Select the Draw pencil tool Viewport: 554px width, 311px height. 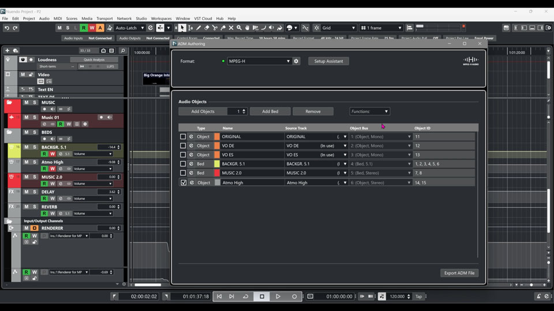(199, 28)
